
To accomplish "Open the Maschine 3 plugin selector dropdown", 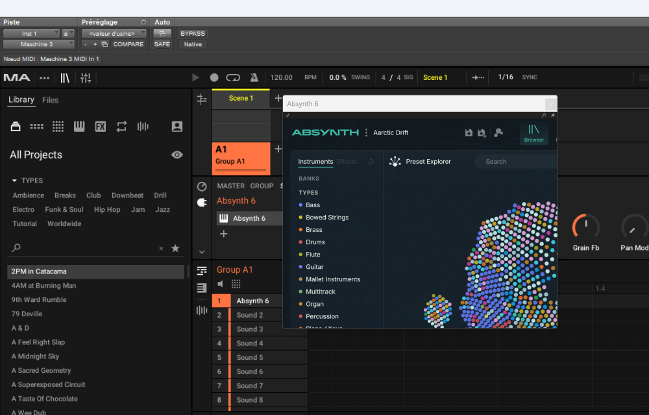I will (38, 44).
